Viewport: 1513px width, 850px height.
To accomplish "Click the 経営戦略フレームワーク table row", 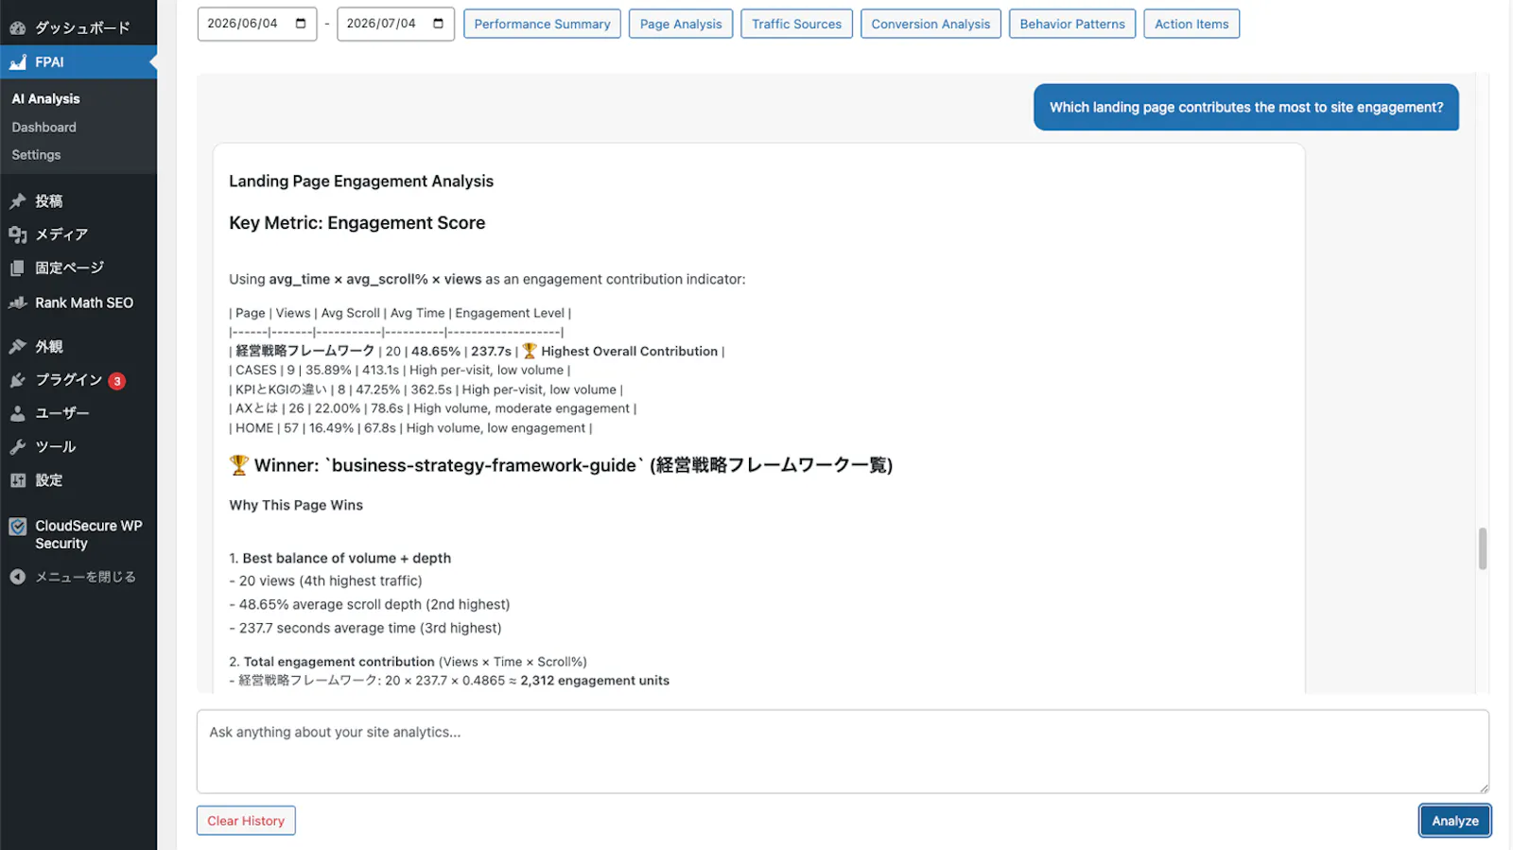I will (x=477, y=351).
